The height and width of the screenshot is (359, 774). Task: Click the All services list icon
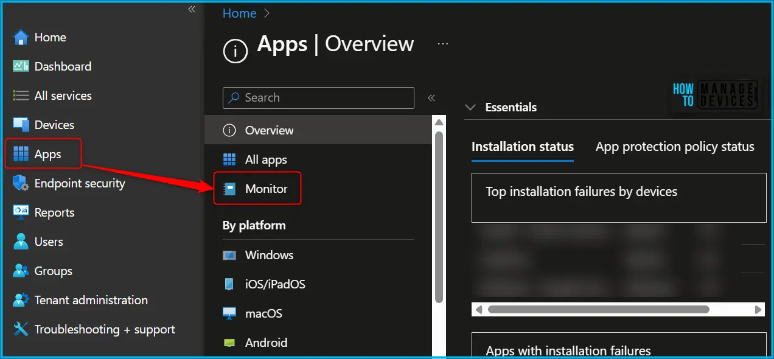pyautogui.click(x=21, y=96)
